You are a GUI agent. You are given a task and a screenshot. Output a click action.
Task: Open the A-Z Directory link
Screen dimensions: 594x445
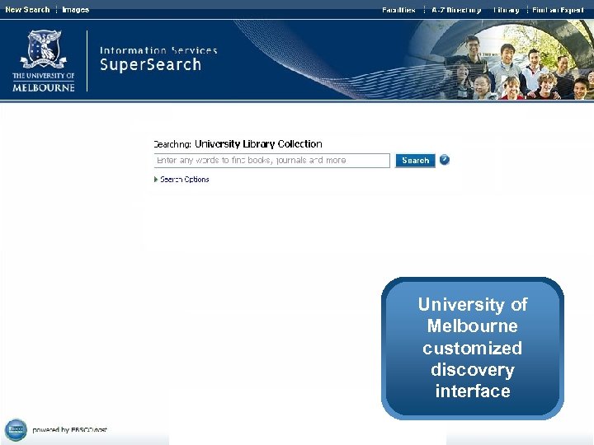[x=456, y=10]
